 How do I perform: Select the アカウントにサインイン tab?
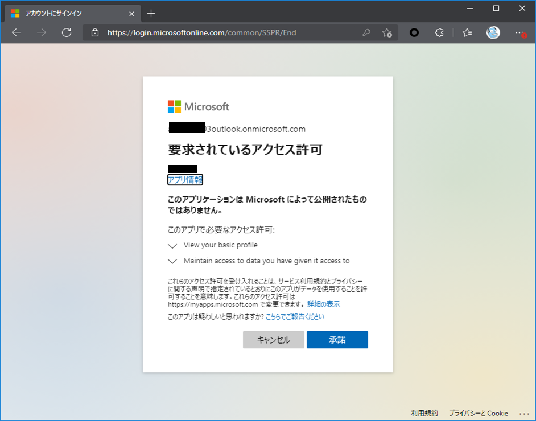click(x=73, y=14)
